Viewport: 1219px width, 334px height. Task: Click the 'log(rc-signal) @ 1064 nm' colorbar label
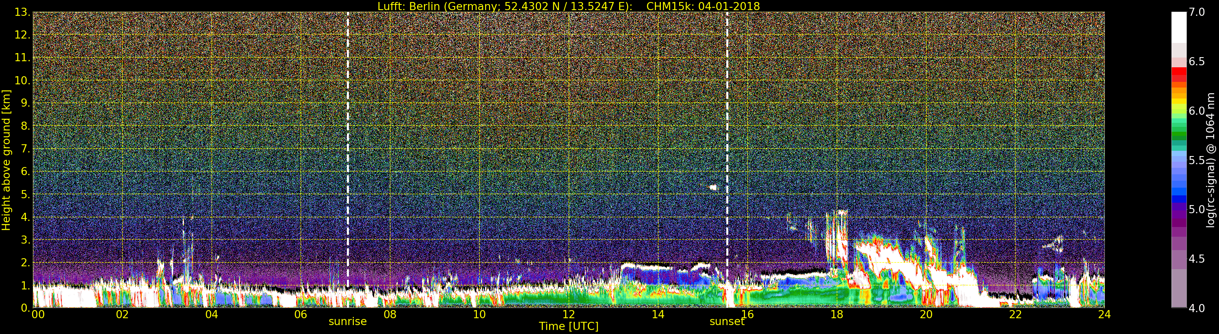pos(1210,160)
